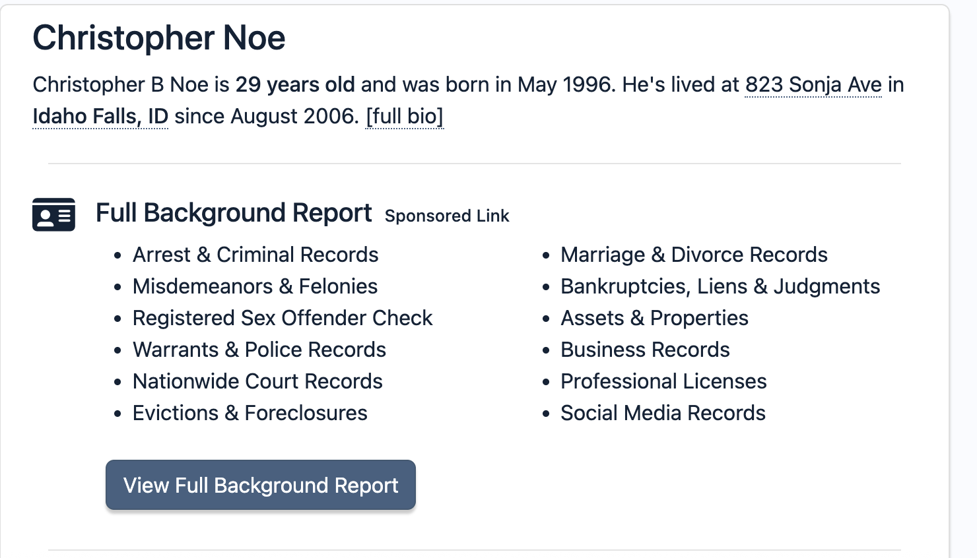Image resolution: width=977 pixels, height=558 pixels.
Task: Select Bankruptcies, Liens & Judgments item
Action: 720,287
